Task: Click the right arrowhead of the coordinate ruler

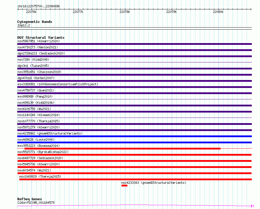Action: tap(251, 9)
